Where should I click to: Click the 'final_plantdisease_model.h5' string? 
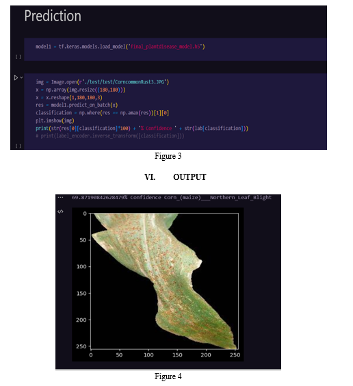click(x=165, y=47)
